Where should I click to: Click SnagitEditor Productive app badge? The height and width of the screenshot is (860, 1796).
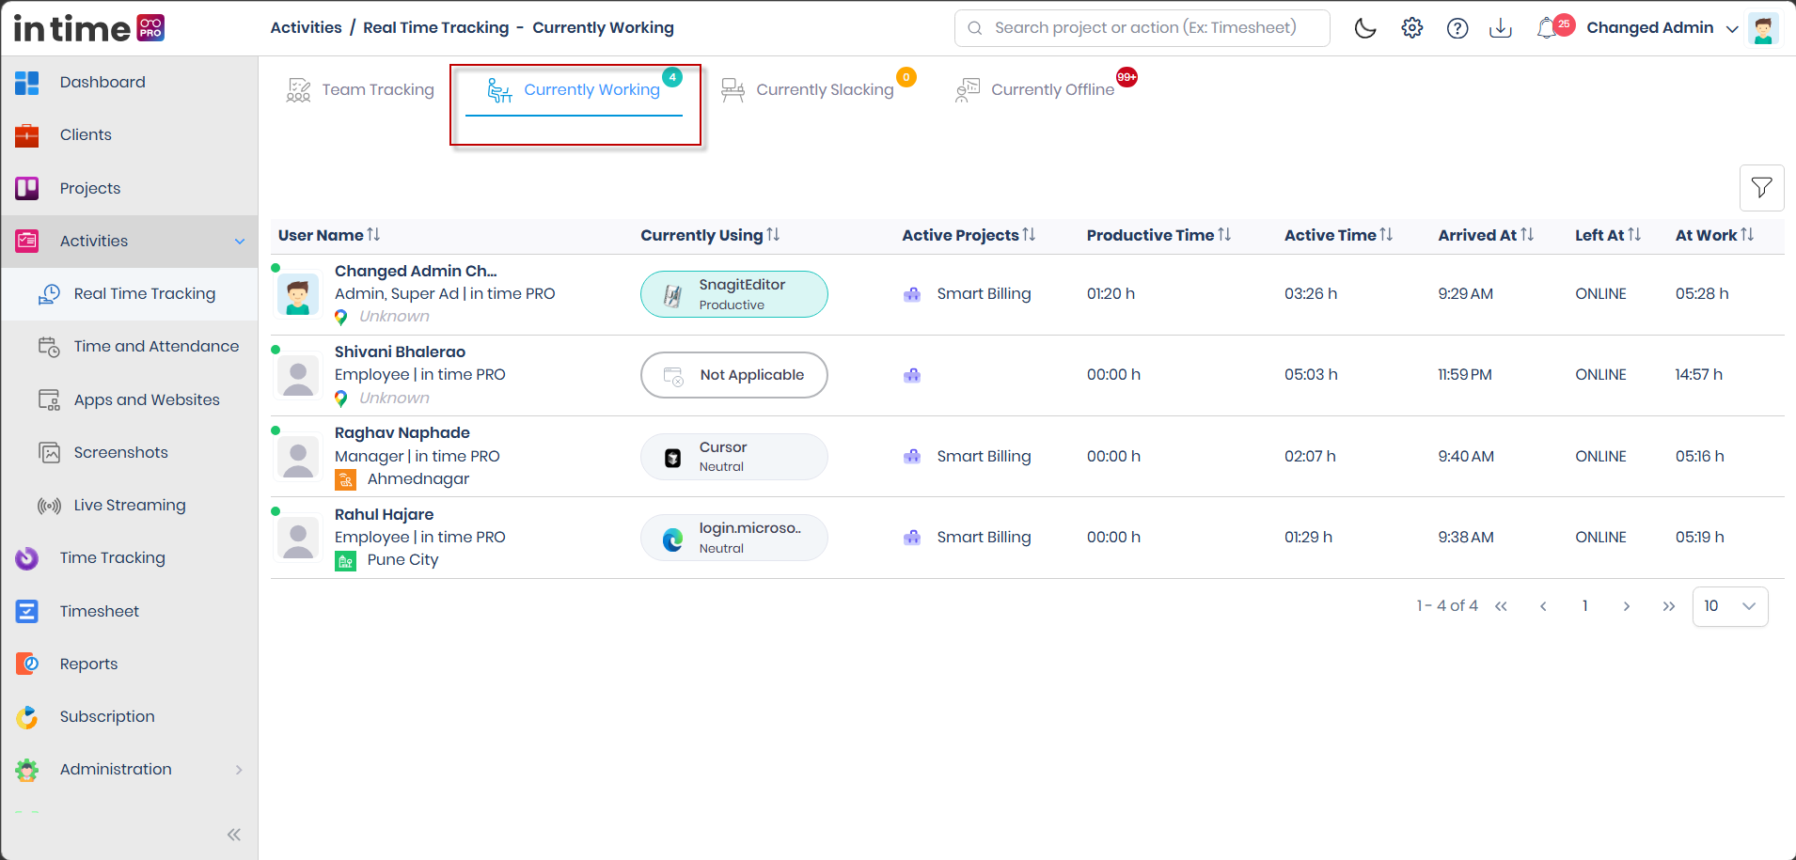(733, 294)
